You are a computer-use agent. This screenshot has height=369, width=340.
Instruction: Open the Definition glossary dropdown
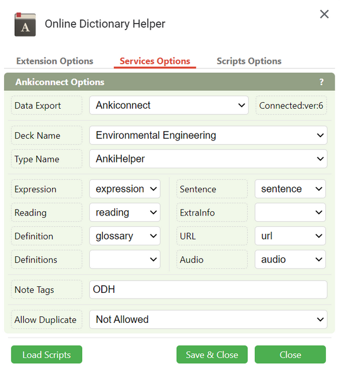tap(125, 236)
